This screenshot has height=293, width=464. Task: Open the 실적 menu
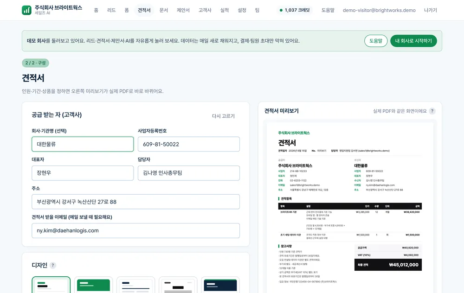pyautogui.click(x=224, y=10)
